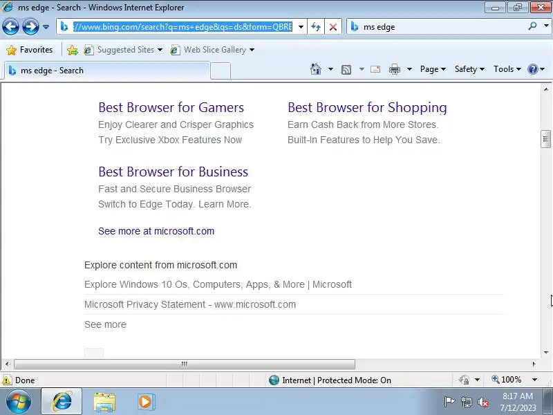Click the horizontal scrollbar right arrow
The width and height of the screenshot is (553, 415).
tap(534, 364)
